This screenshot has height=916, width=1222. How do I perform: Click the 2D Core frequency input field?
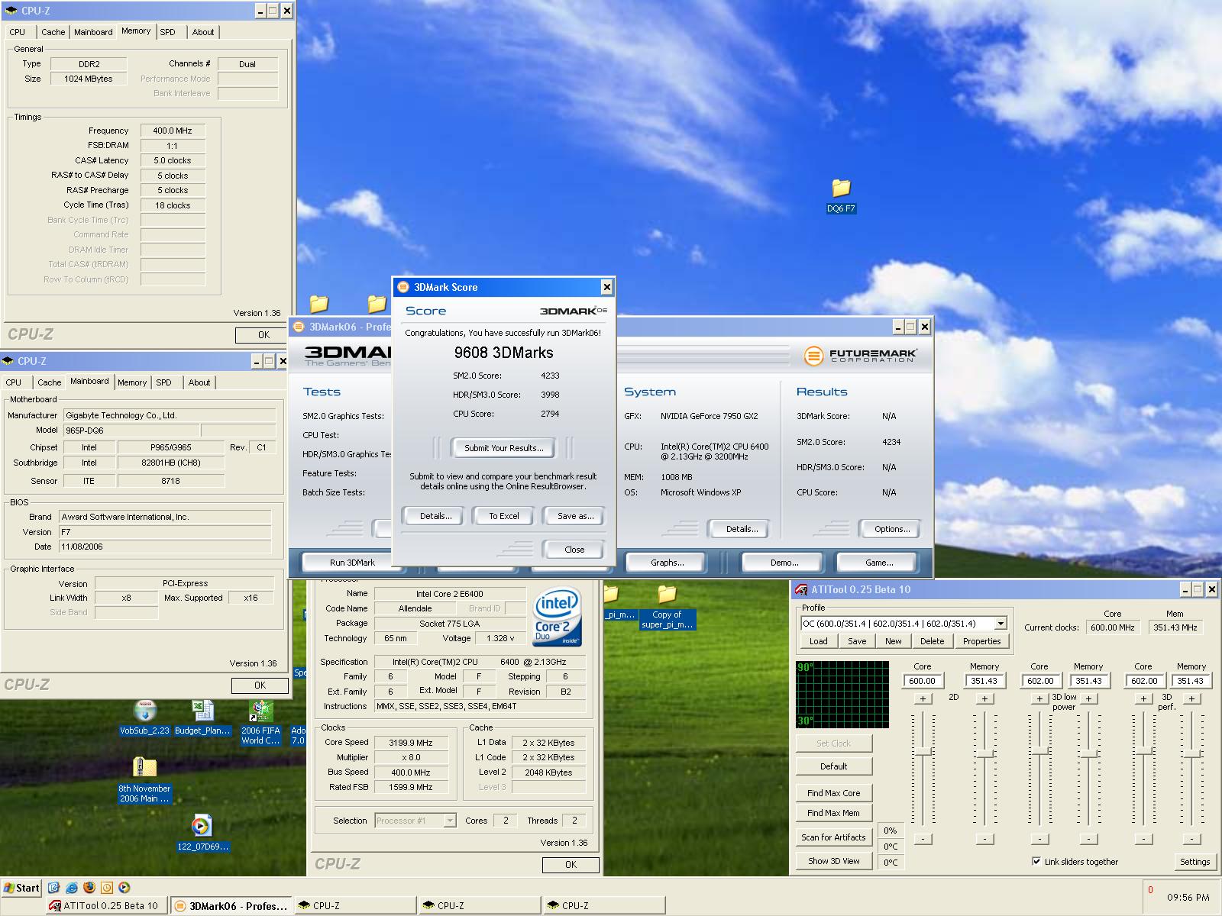[922, 681]
